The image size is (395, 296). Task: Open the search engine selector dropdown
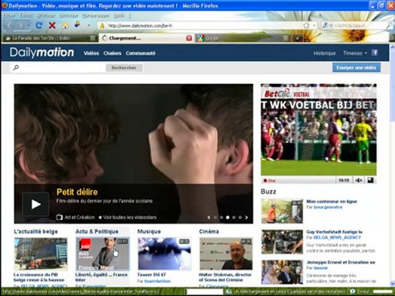(327, 25)
